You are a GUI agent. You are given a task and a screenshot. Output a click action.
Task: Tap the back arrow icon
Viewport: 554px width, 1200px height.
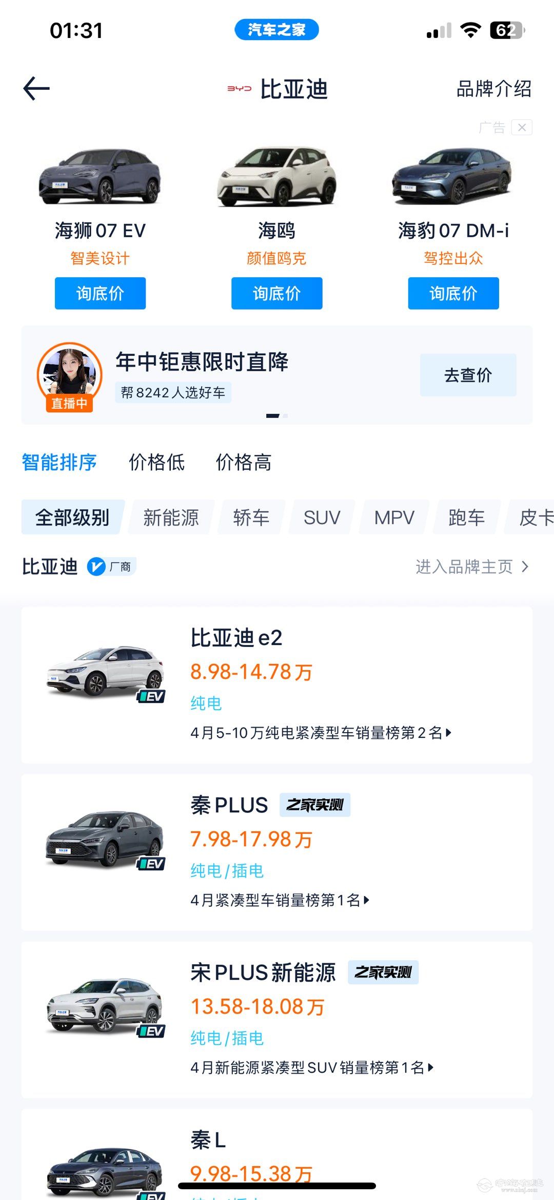(x=36, y=88)
